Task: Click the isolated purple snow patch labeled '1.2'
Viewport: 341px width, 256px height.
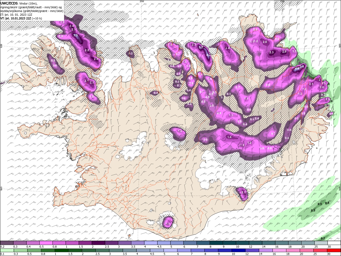Action: [x=178, y=134]
